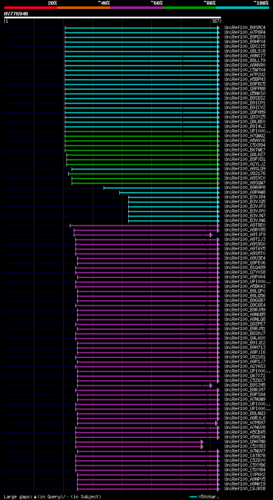Select the UniRef100_A9T8E0 label
This screenshot has width=273, height=500.
coord(245,225)
